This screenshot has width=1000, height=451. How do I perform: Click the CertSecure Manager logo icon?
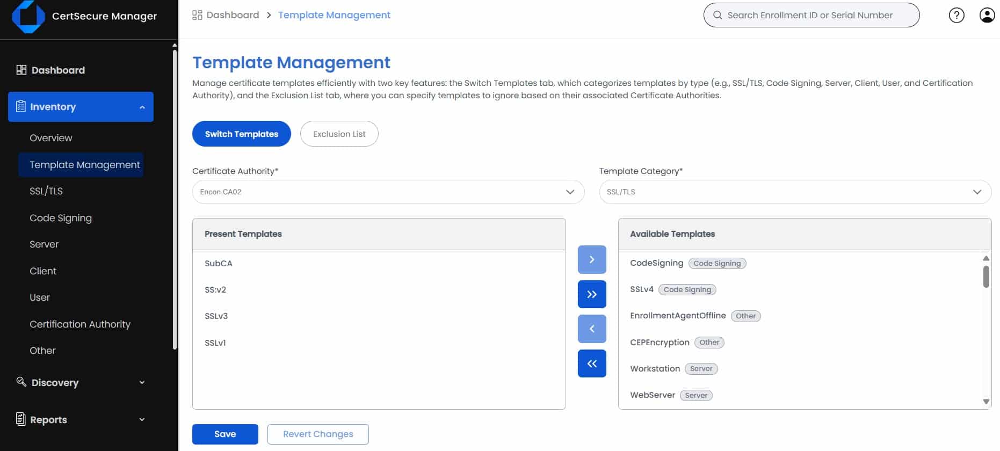coord(28,16)
